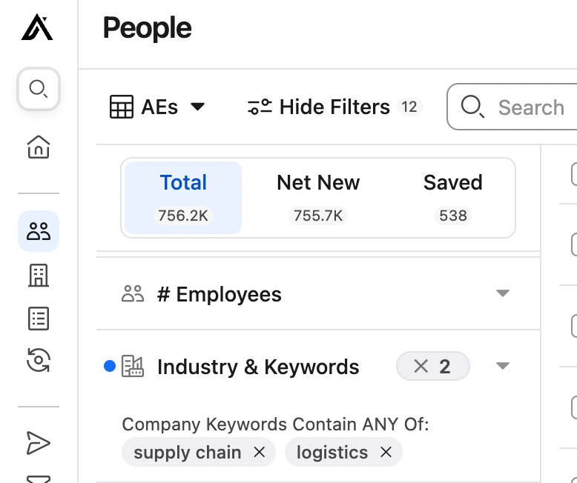The width and height of the screenshot is (577, 483).
Task: Click the Apollo logo icon
Action: [x=37, y=28]
